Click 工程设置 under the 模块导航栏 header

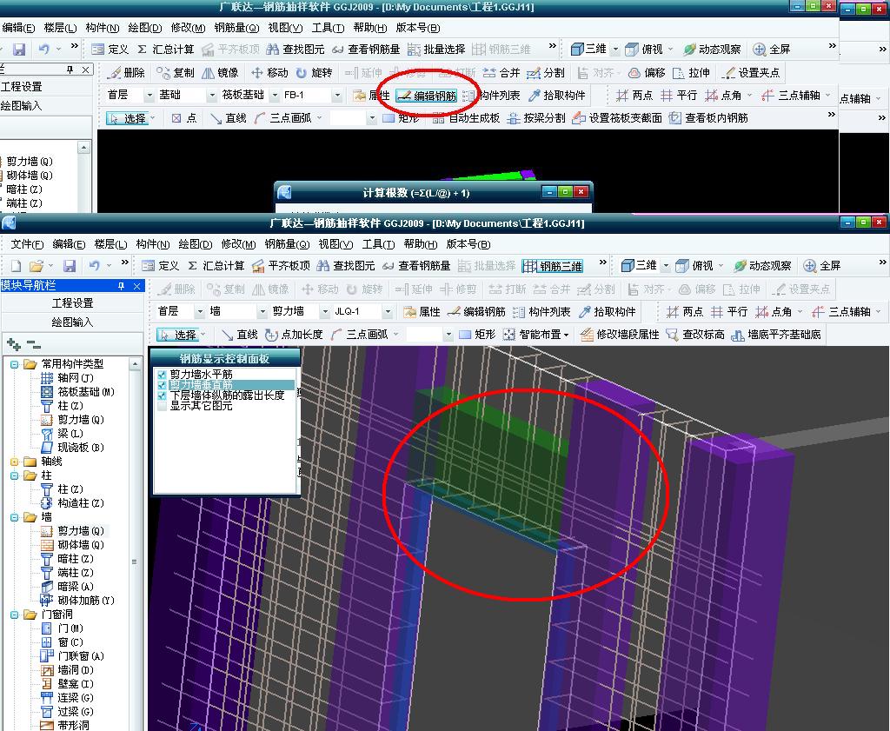tap(72, 303)
